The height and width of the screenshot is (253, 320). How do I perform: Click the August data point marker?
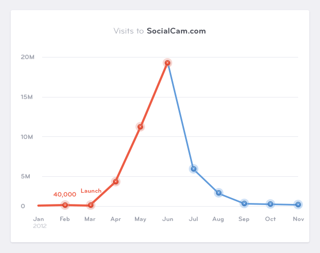(x=219, y=193)
